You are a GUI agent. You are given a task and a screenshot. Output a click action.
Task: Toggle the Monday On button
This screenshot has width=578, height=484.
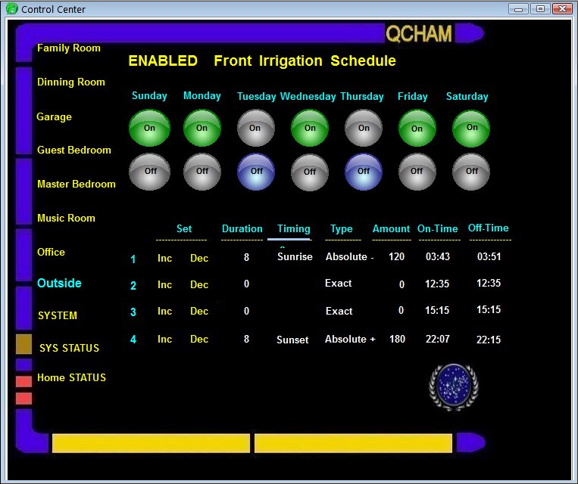[x=202, y=128]
